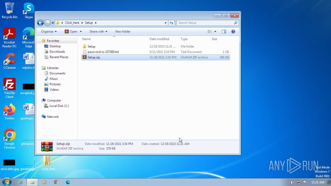Open Downloads in navigation pane

[x=57, y=52]
